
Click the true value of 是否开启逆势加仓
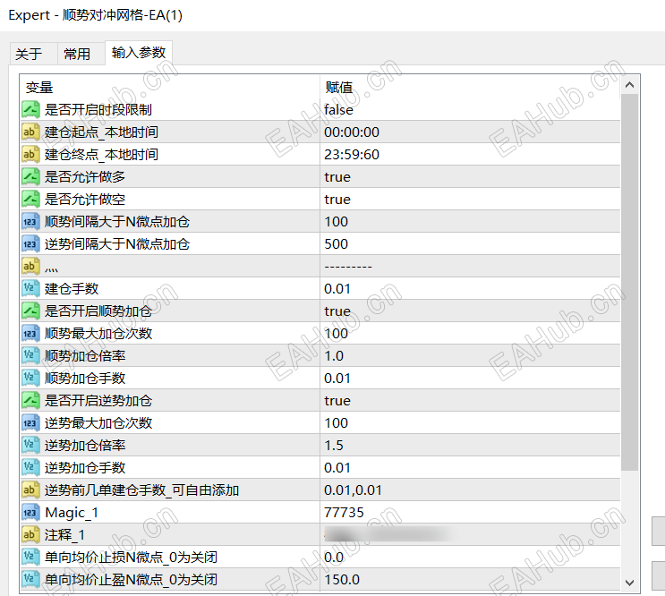pyautogui.click(x=337, y=401)
